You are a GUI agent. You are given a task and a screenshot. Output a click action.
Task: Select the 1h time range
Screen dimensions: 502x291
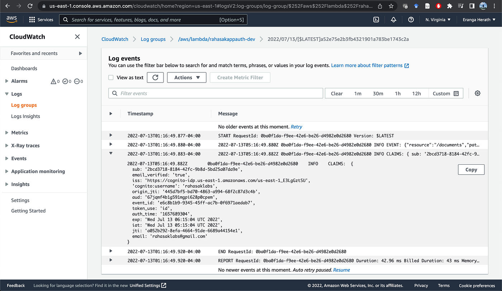pyautogui.click(x=398, y=93)
